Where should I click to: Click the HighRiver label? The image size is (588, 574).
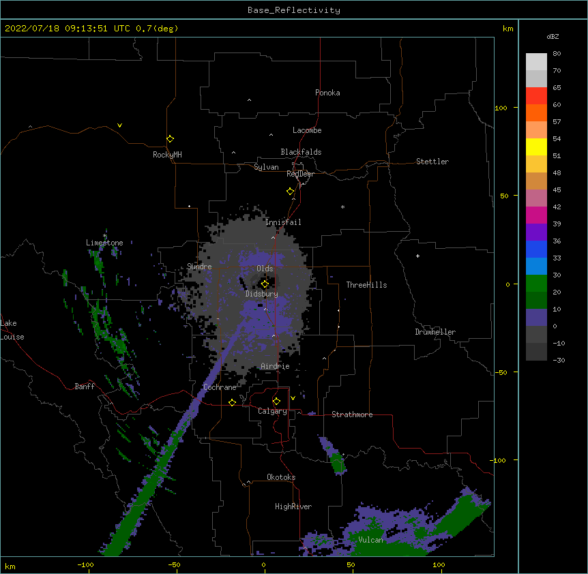(293, 507)
